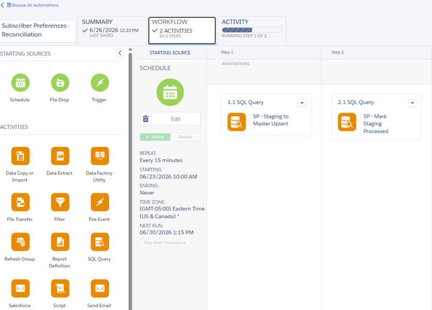432x310 pixels.
Task: Pick the Report Definition activity icon
Action: point(60,242)
